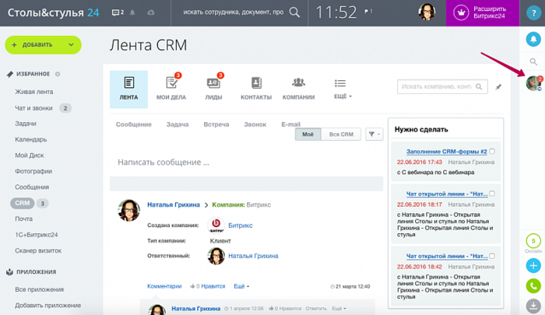The height and width of the screenshot is (315, 545).
Task: Select the Задача post type
Action: pyautogui.click(x=178, y=124)
